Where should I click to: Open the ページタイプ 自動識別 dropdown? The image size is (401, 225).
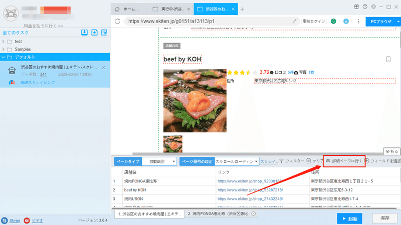(x=159, y=161)
